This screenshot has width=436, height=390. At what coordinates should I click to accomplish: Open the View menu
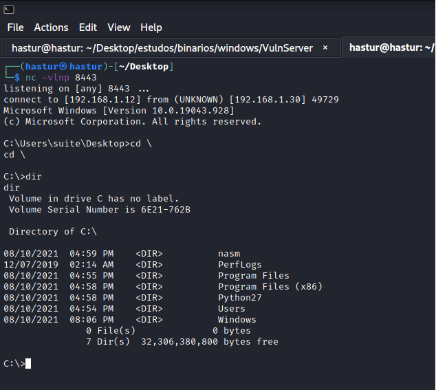(119, 28)
